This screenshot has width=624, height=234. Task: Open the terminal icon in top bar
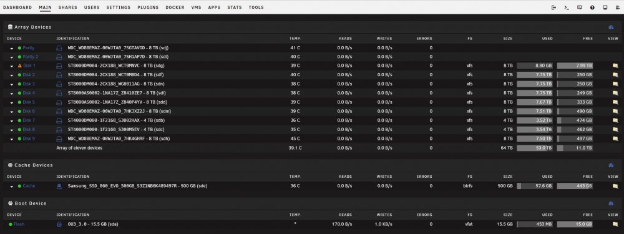567,7
